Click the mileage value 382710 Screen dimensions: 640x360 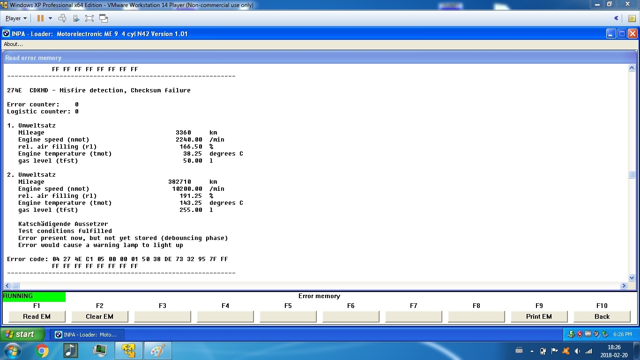(x=179, y=182)
